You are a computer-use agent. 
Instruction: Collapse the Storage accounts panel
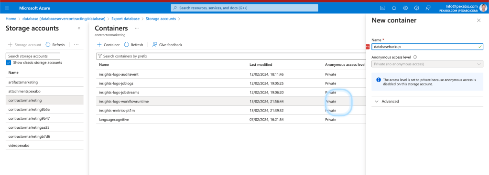(x=79, y=28)
